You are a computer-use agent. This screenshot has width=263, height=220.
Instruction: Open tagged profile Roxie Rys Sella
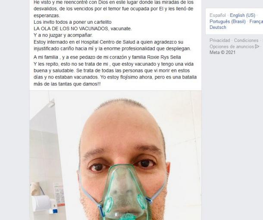(164, 57)
